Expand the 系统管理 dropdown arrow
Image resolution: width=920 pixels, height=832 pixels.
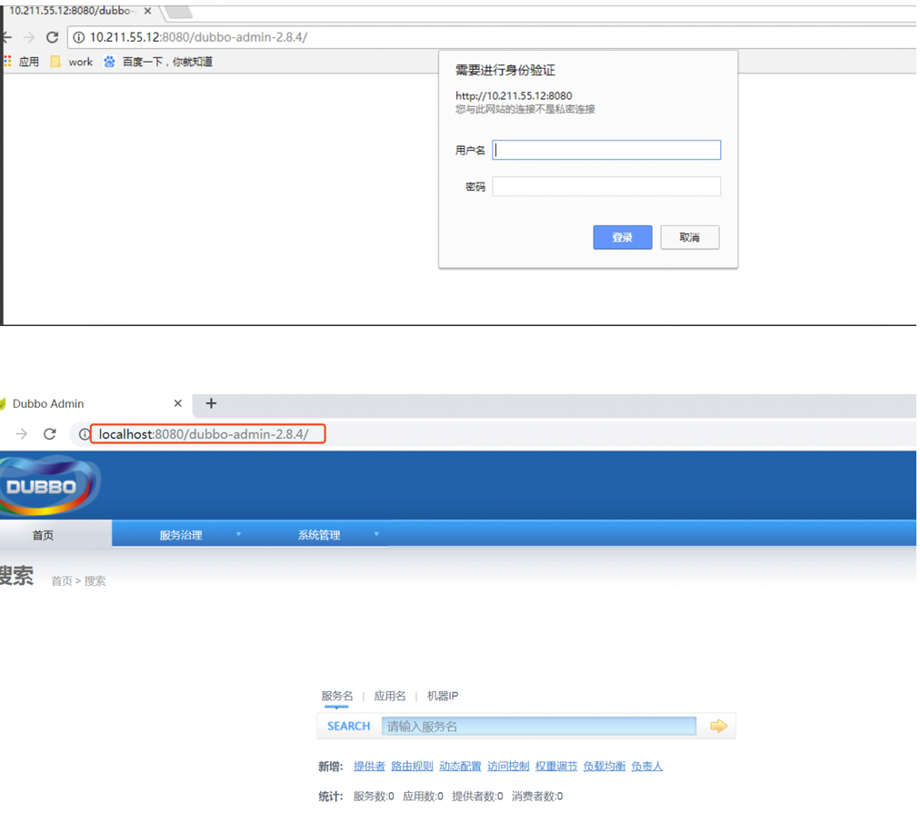pos(376,534)
